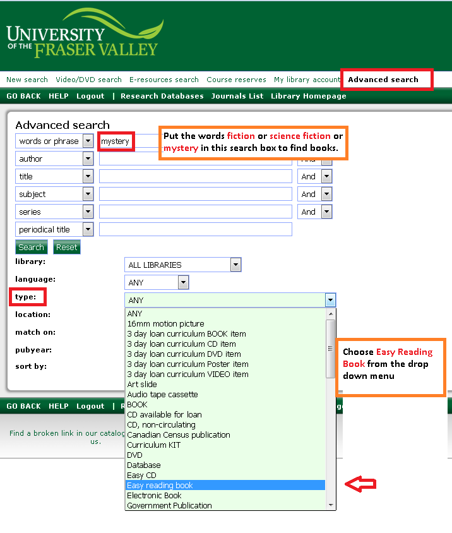Click the broken link report text
The height and width of the screenshot is (533, 452).
point(67,437)
